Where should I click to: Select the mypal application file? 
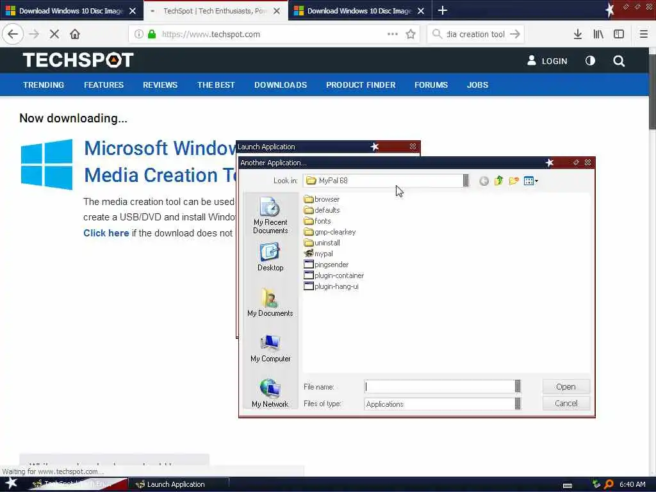pyautogui.click(x=318, y=254)
